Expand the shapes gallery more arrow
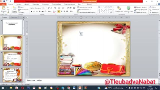Viewport: 160px width, 90px height. (x=113, y=12)
